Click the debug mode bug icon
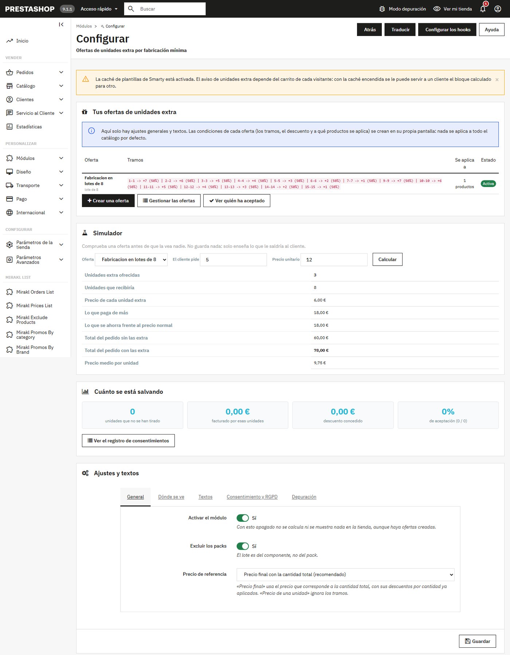 (382, 9)
